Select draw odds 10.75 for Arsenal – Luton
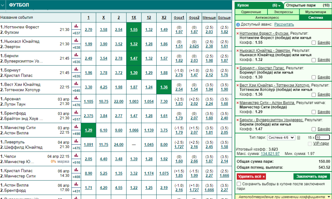The height and width of the screenshot is (199, 332). pos(103,101)
